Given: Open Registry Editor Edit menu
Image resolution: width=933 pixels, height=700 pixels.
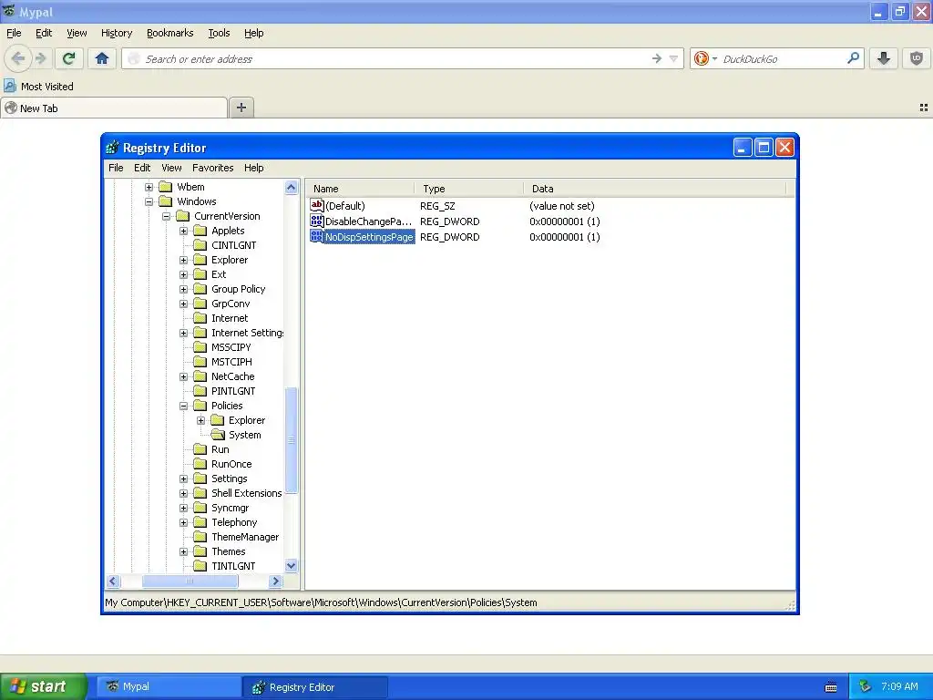Looking at the screenshot, I should point(141,168).
